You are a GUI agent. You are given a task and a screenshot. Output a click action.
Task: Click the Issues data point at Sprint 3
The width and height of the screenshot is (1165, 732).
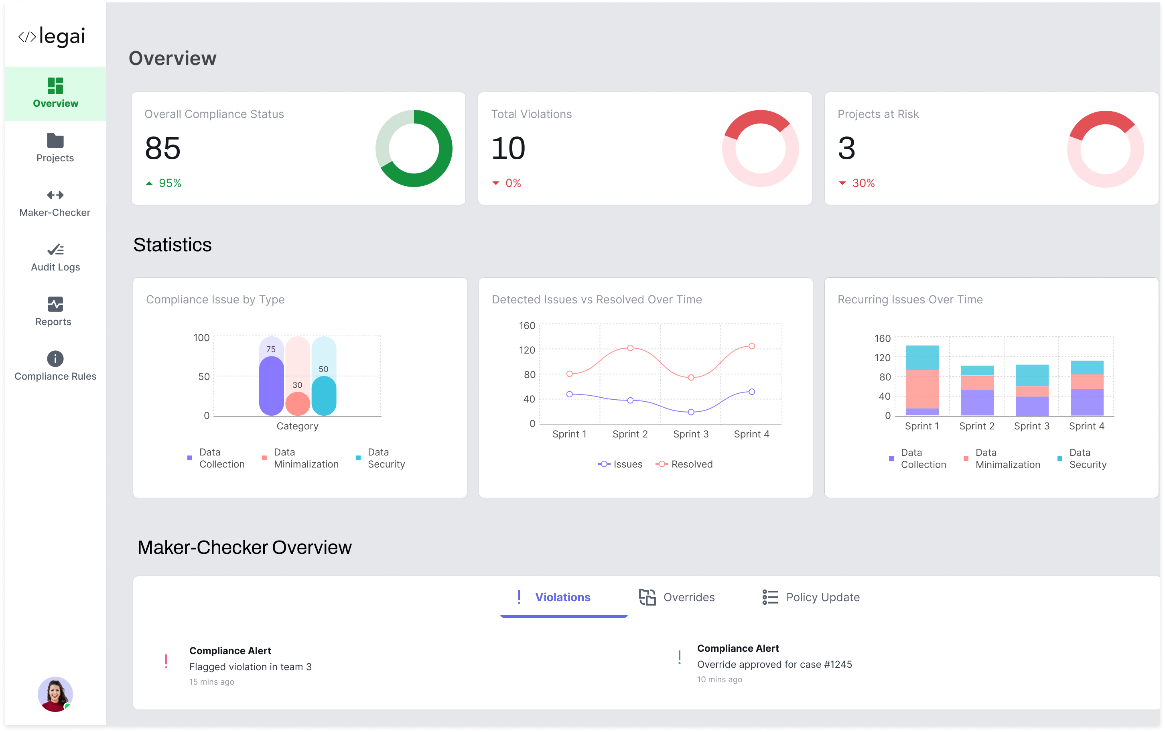[691, 413]
